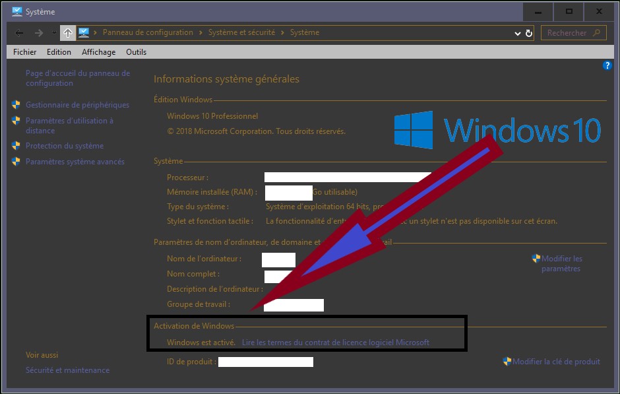Select Panneau de configuration breadcrumb
Viewport: 620px width, 394px height.
click(x=148, y=32)
